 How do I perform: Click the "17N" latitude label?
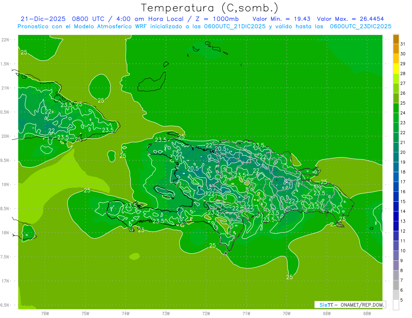coord(5,281)
